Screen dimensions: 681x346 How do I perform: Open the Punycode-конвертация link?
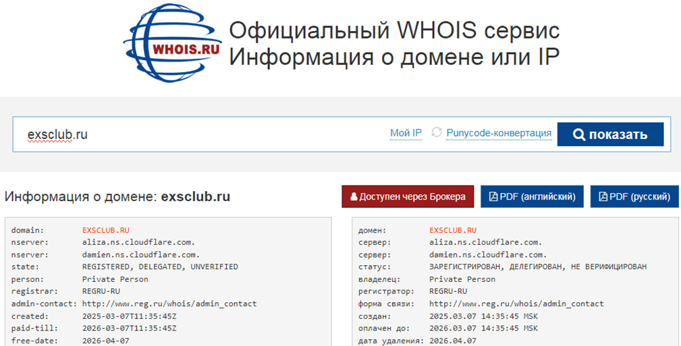click(499, 133)
